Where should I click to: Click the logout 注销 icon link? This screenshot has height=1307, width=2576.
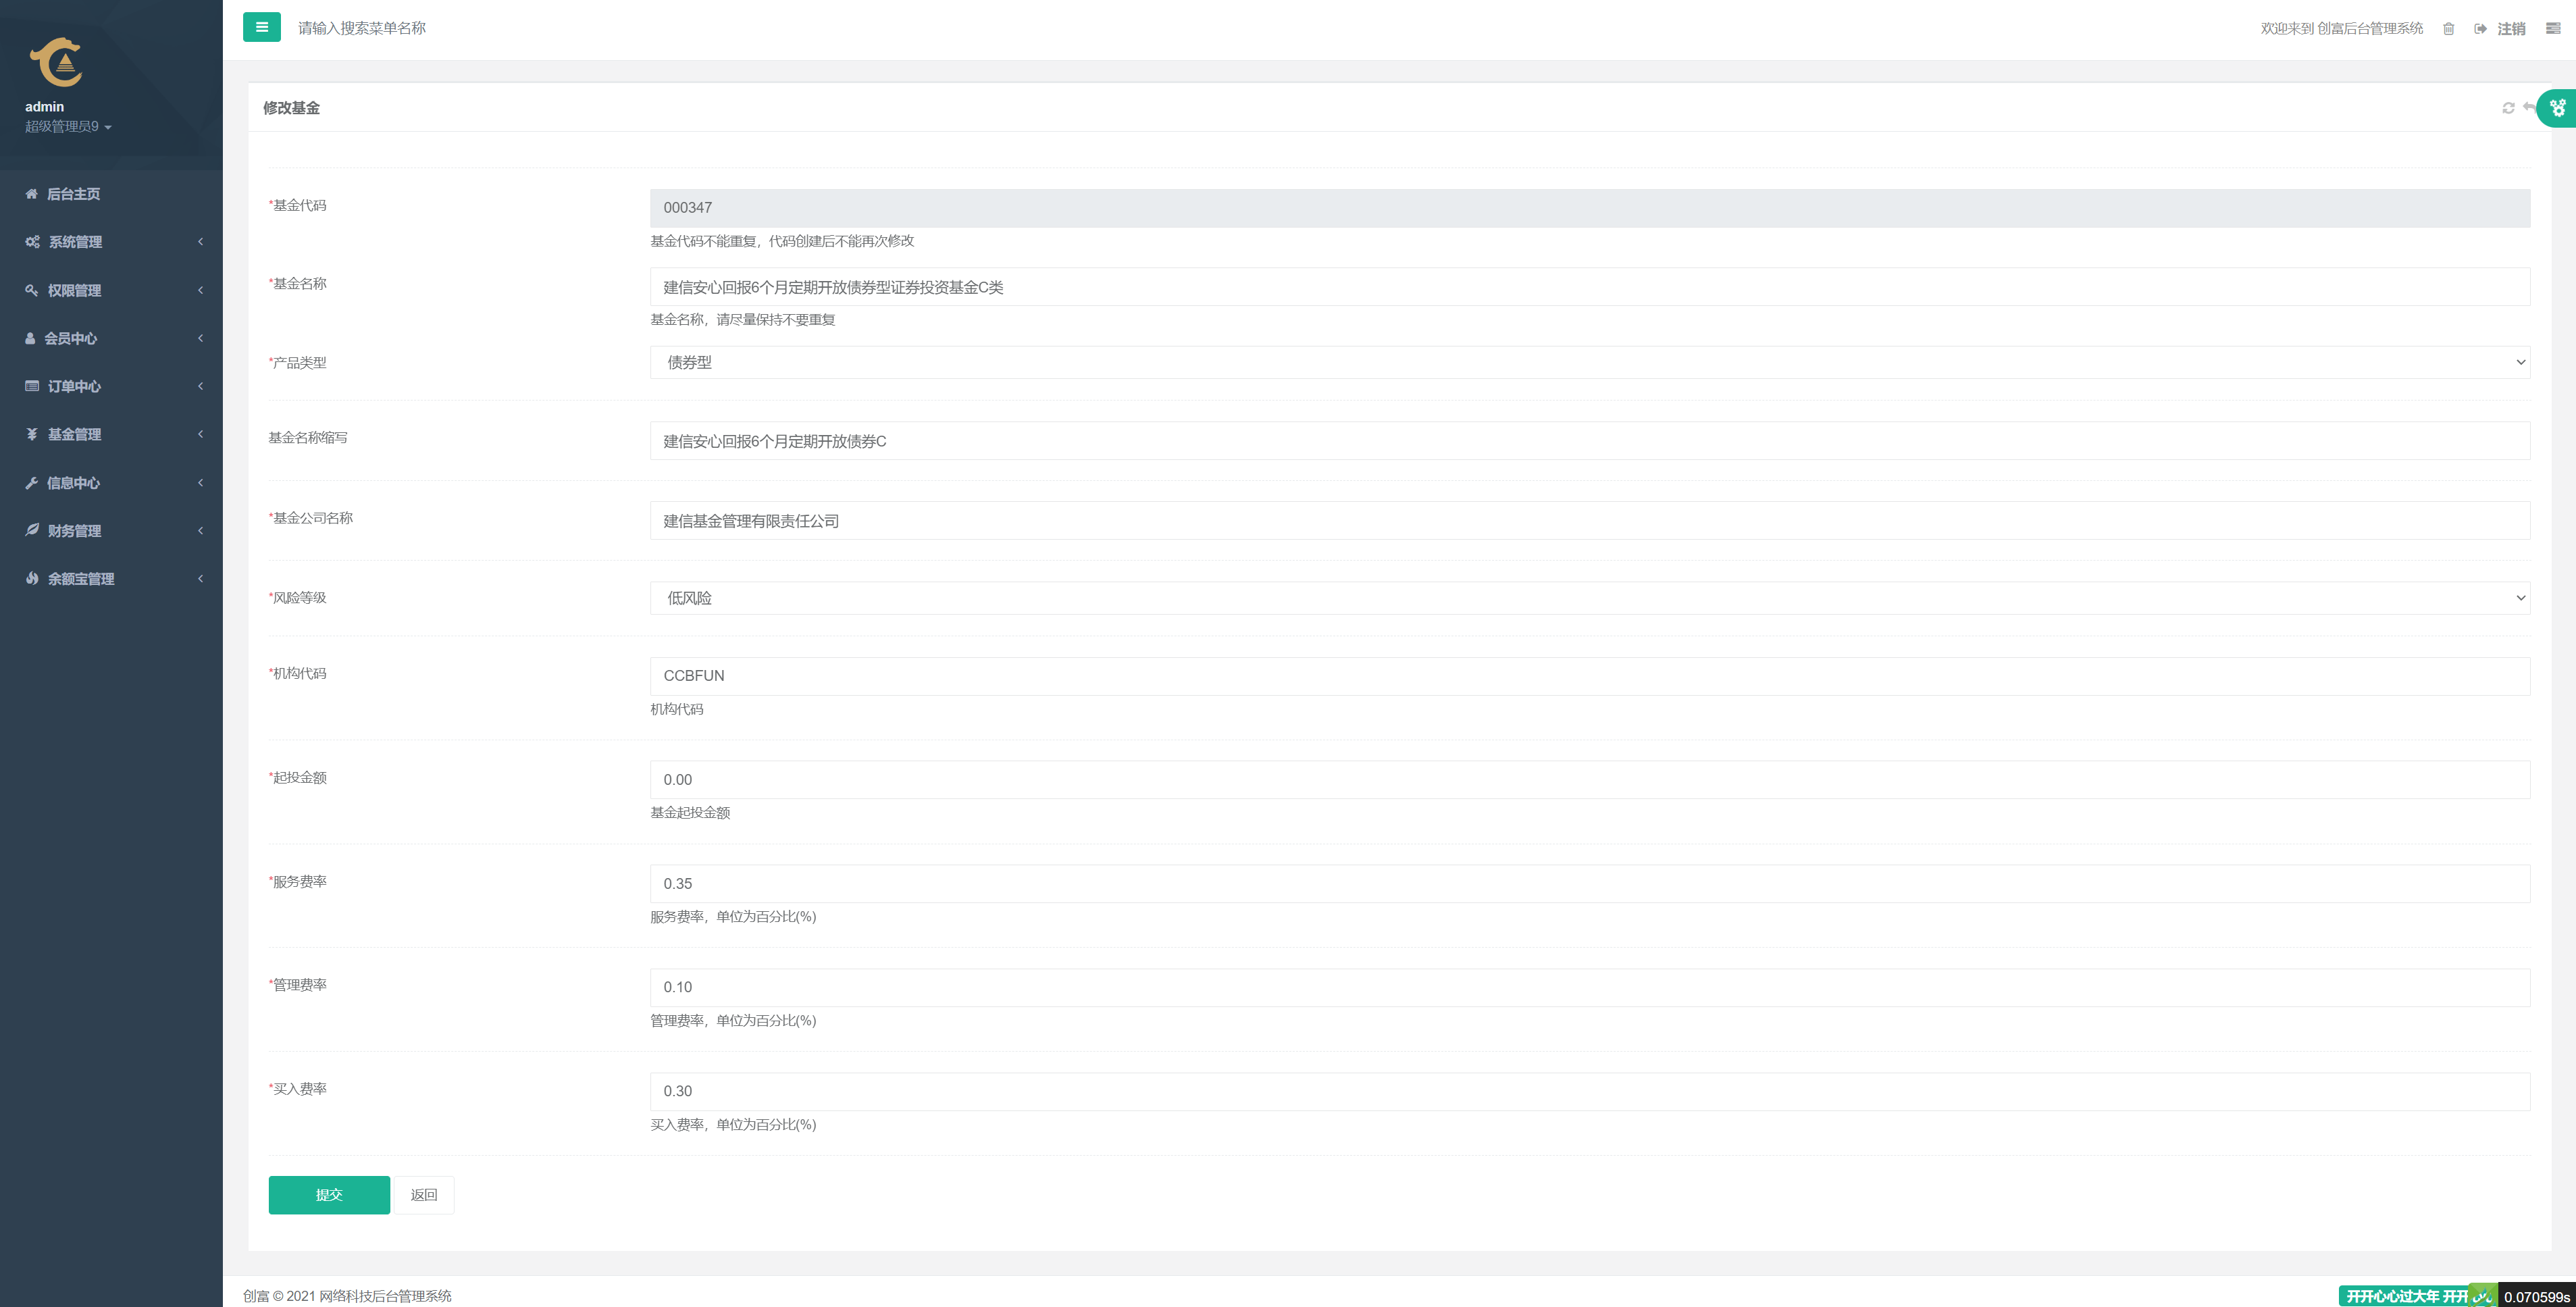click(2499, 29)
